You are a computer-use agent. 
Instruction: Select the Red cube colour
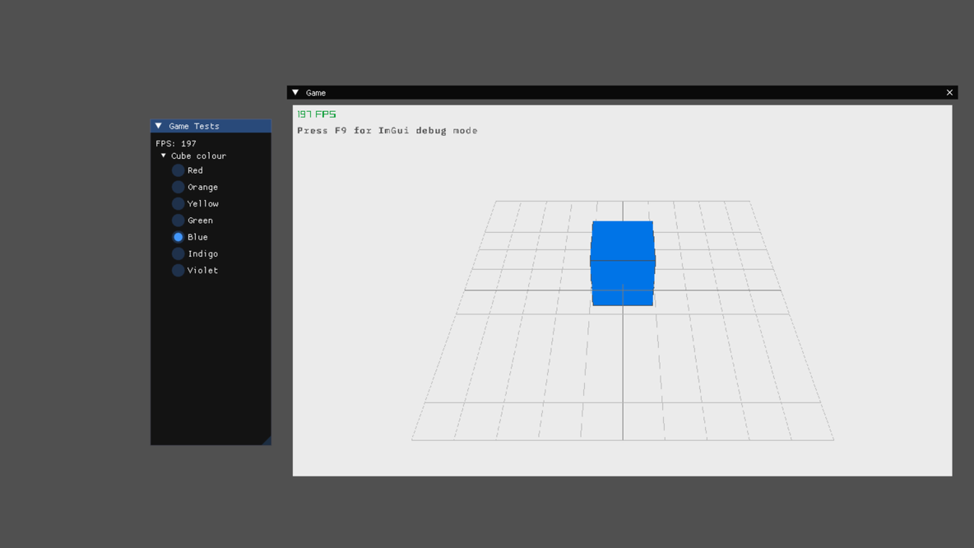(x=178, y=170)
